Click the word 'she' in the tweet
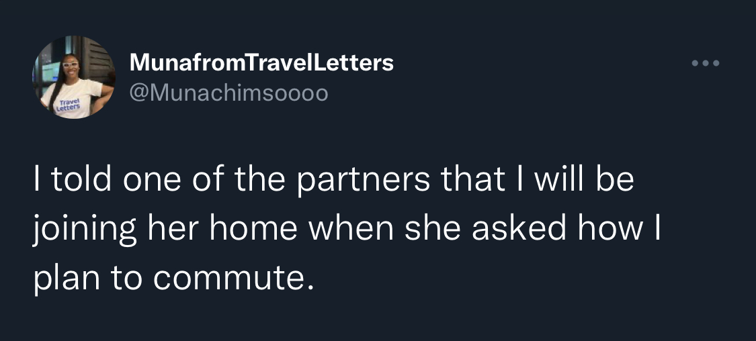This screenshot has height=341, width=756. pos(433,228)
